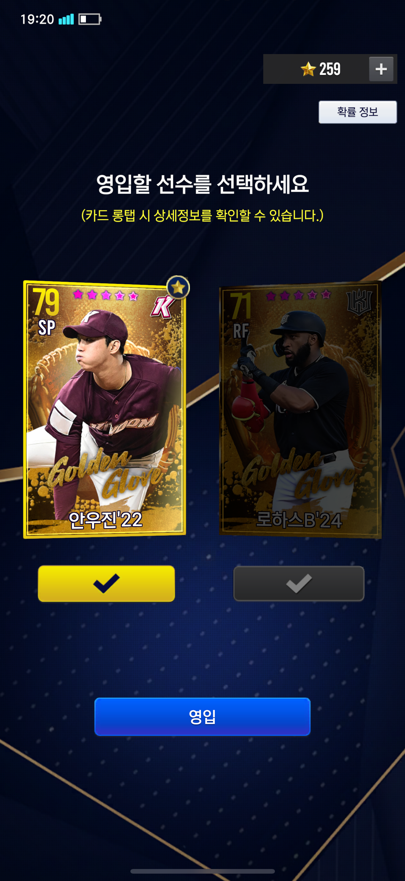Image resolution: width=405 pixels, height=881 pixels.
Task: Tap the yellow checkmark under 안우진'22
Action: 106,583
